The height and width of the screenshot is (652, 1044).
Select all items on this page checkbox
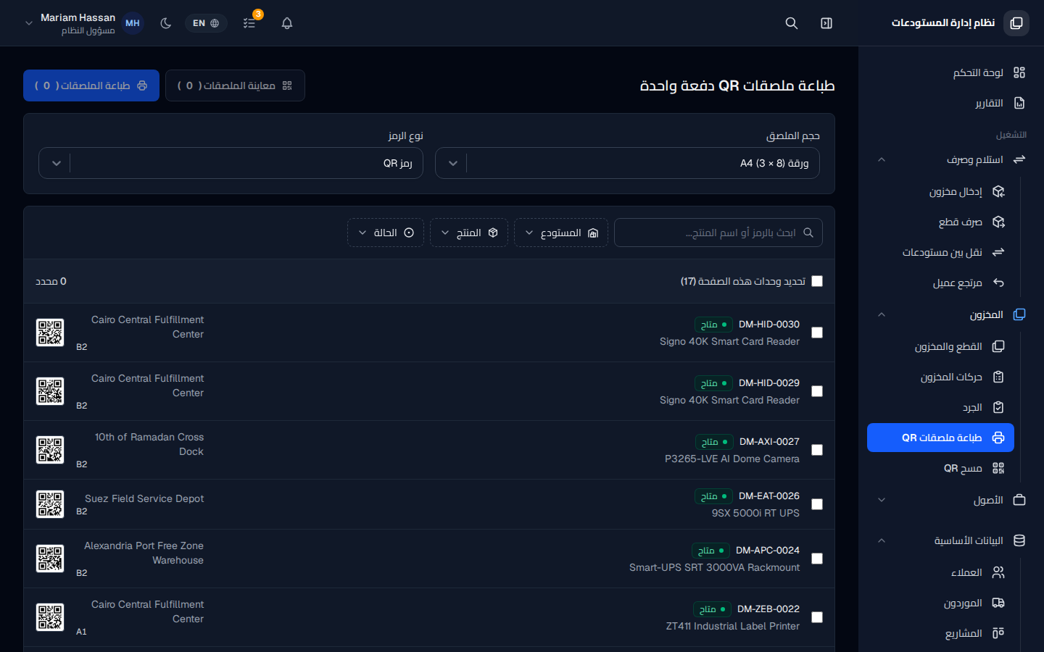(x=817, y=281)
